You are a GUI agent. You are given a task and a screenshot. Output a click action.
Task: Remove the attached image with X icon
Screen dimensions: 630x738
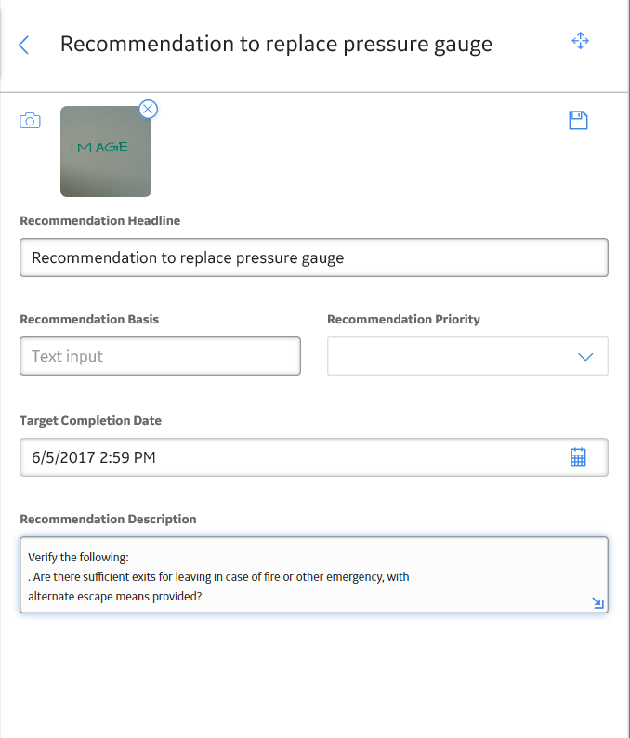click(x=148, y=109)
